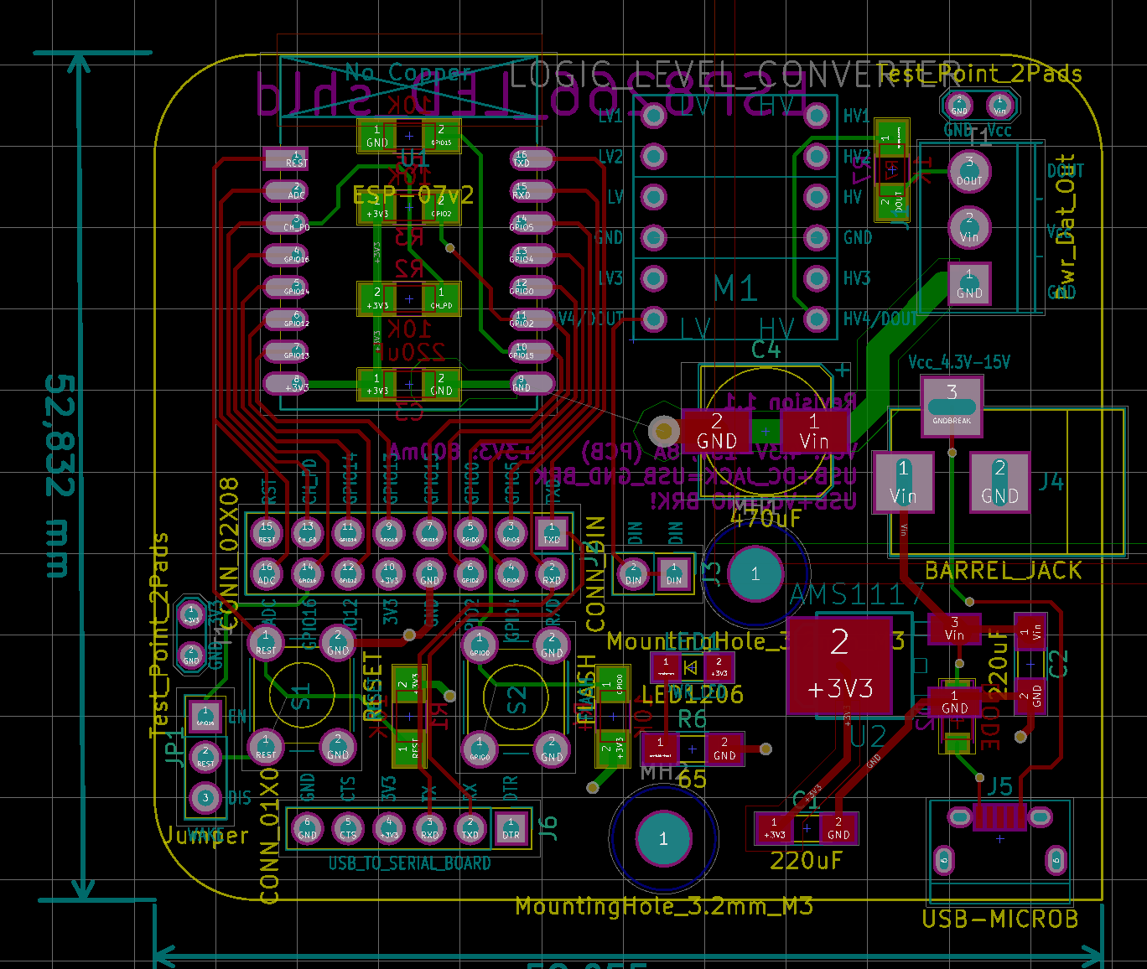Select terminal block pad 2 Vin

[969, 227]
